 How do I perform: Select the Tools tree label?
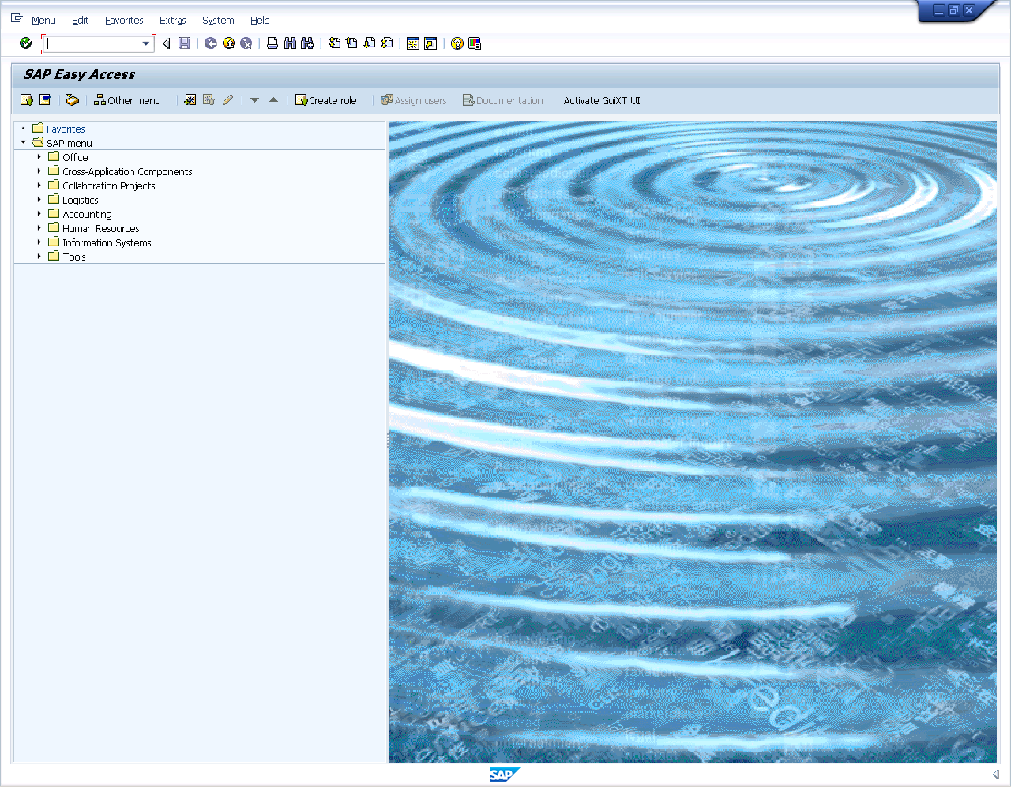74,257
